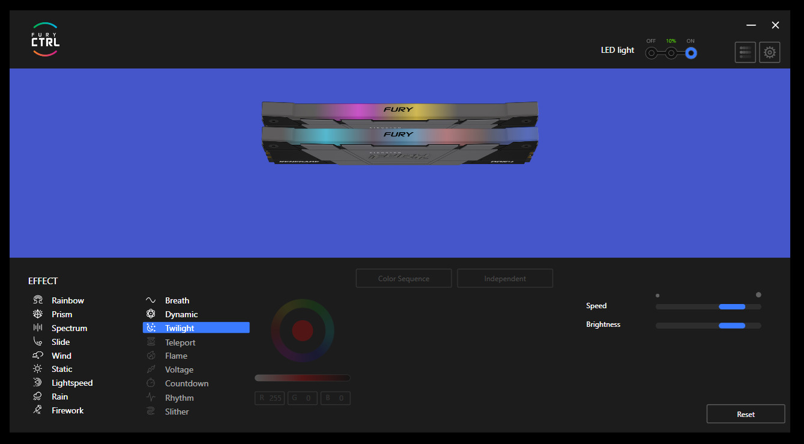Select the Flame effect label
Viewport: 804px width, 444px height.
176,356
